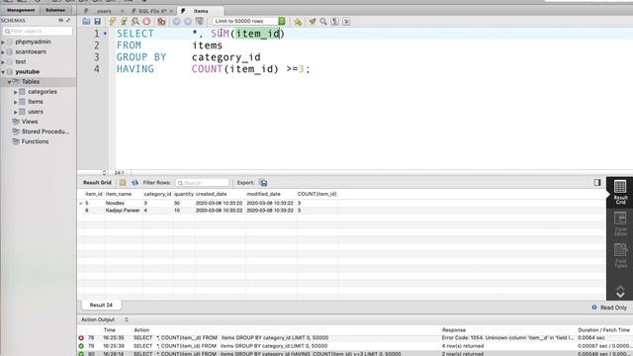This screenshot has height=356, width=633.
Task: Execute the statement under cursor icon
Action: pyautogui.click(x=124, y=21)
